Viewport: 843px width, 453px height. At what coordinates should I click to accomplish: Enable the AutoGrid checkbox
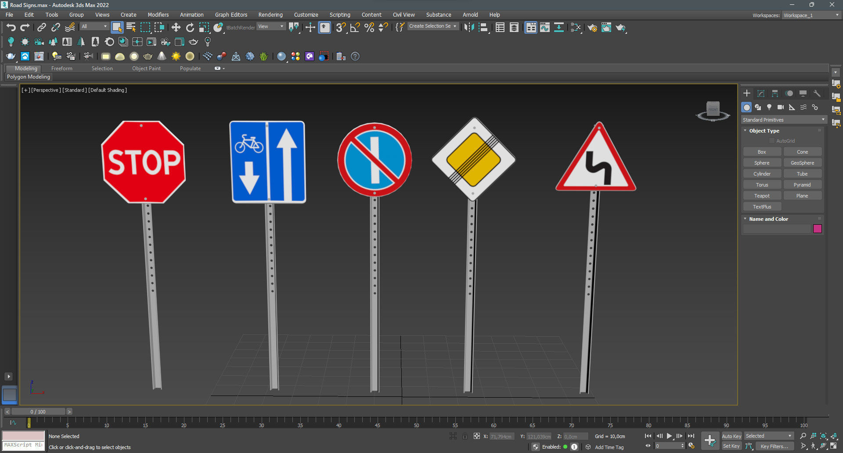point(772,140)
